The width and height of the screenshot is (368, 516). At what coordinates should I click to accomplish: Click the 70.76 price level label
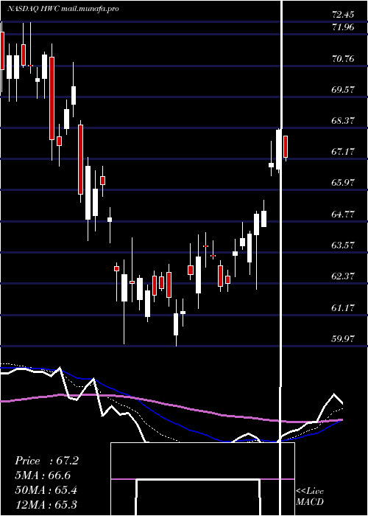pos(343,59)
